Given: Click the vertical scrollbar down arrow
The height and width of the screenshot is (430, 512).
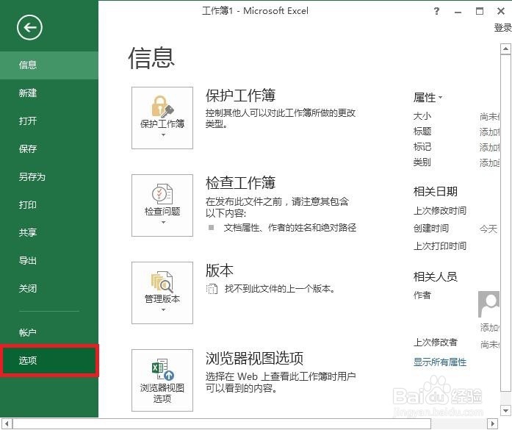Looking at the screenshot, I should [505, 410].
